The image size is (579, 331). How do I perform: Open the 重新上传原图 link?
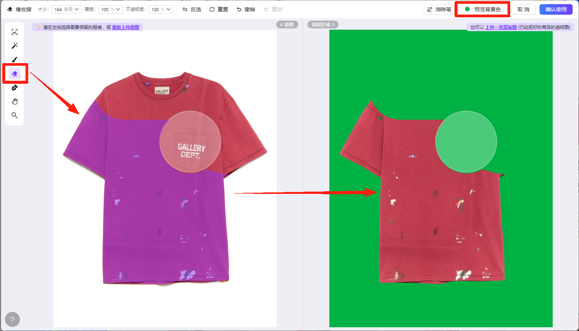pos(126,27)
